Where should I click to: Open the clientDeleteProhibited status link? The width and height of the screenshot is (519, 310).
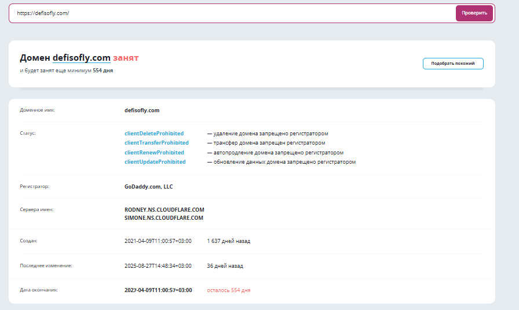point(154,134)
